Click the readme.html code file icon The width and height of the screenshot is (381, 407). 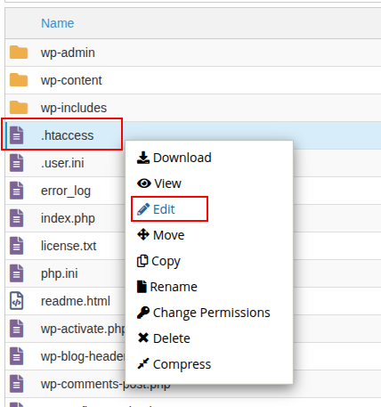tap(17, 301)
